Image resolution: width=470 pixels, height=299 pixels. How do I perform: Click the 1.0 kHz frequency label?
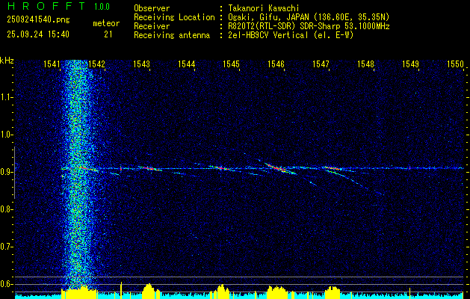(x=6, y=135)
